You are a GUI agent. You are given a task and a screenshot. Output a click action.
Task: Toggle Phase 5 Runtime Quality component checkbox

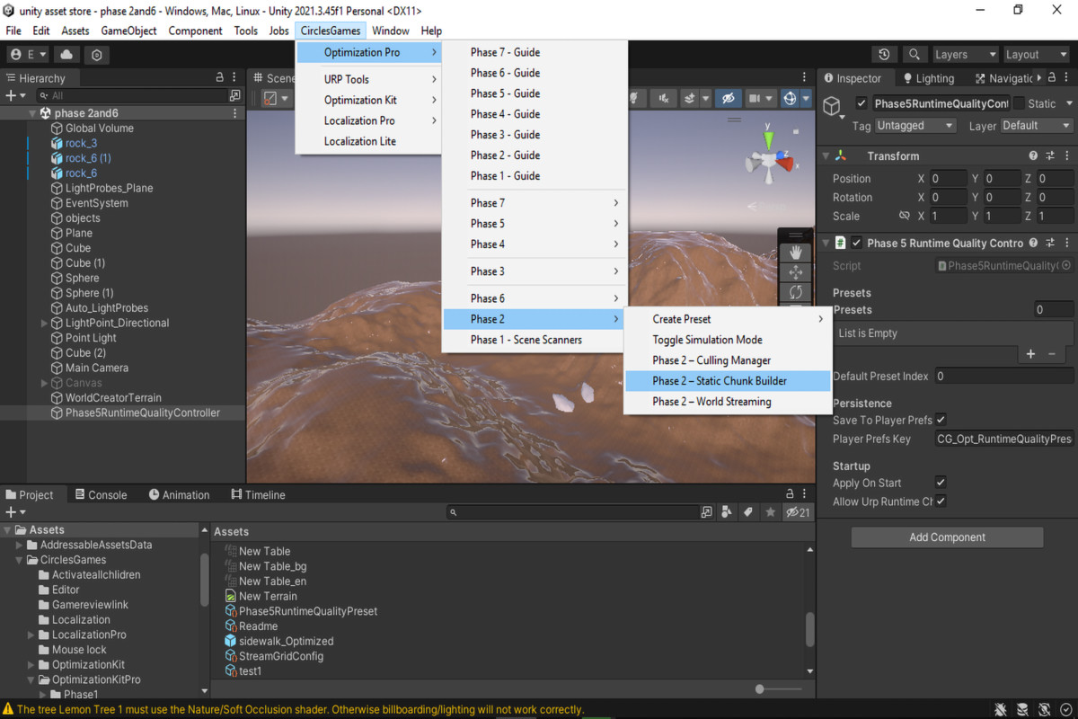[856, 243]
